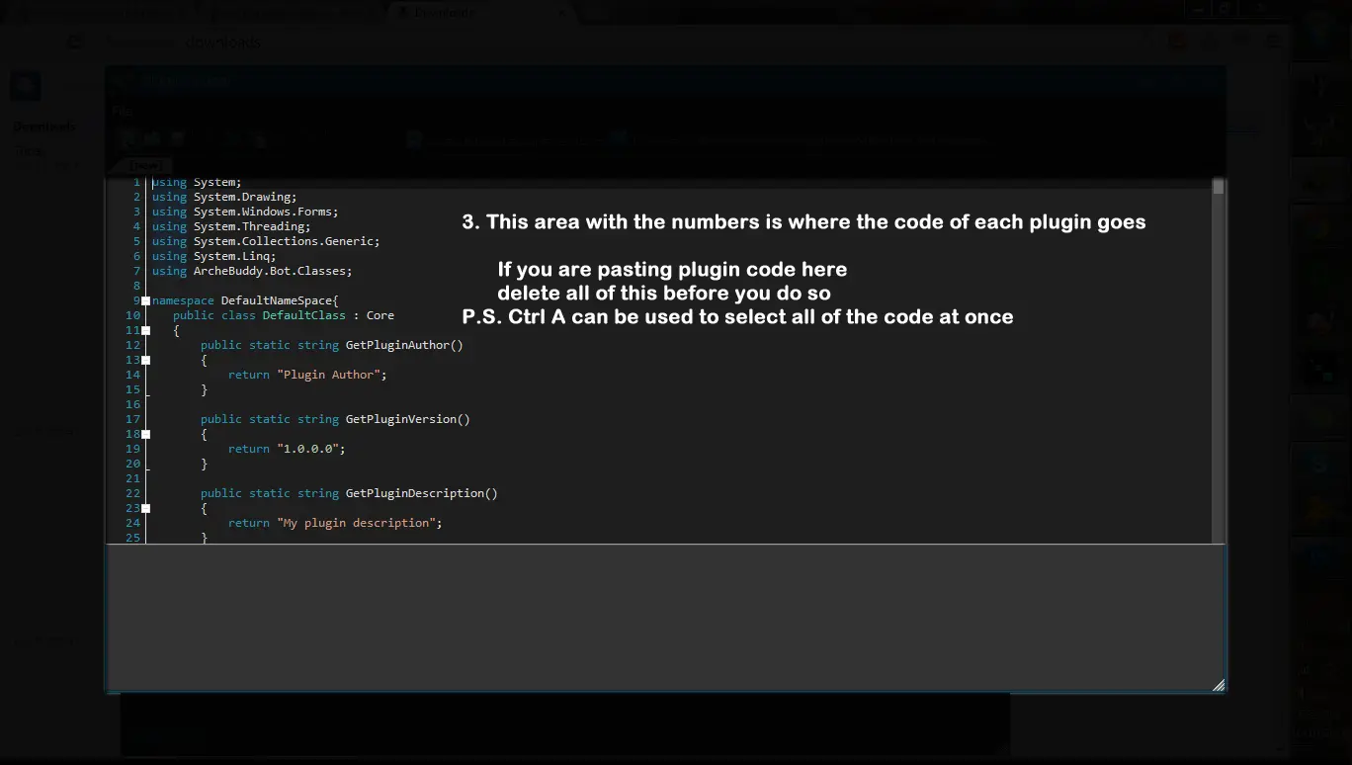Click the resize grip of the output pane

click(1218, 685)
